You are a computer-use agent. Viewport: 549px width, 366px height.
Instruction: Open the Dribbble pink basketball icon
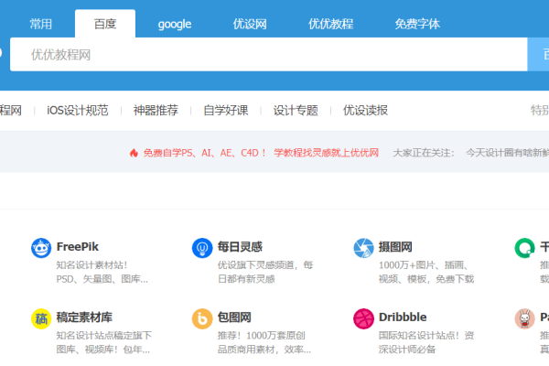363,318
